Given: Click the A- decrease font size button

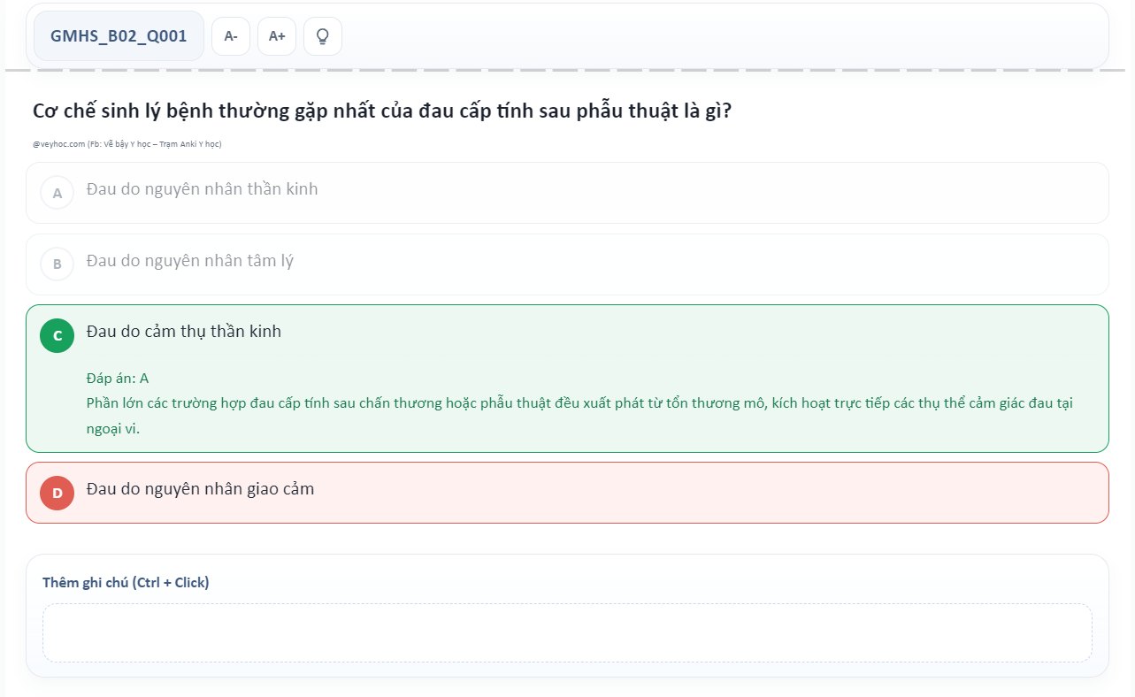Looking at the screenshot, I should coord(231,36).
